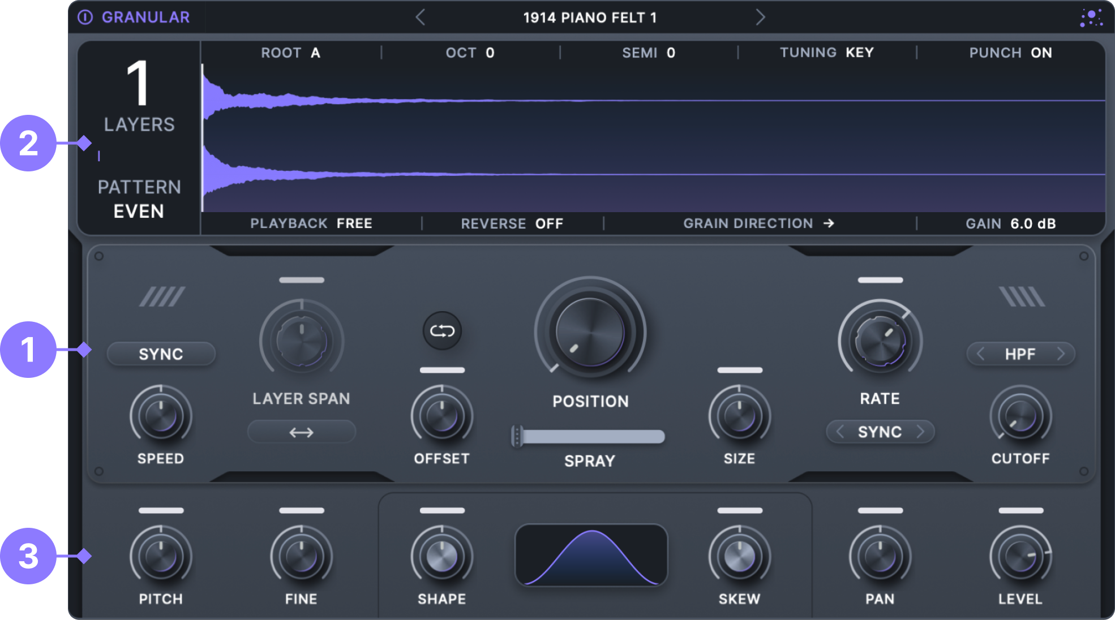Image resolution: width=1115 pixels, height=620 pixels.
Task: Toggle the Sync button above Speed
Action: [x=161, y=354]
